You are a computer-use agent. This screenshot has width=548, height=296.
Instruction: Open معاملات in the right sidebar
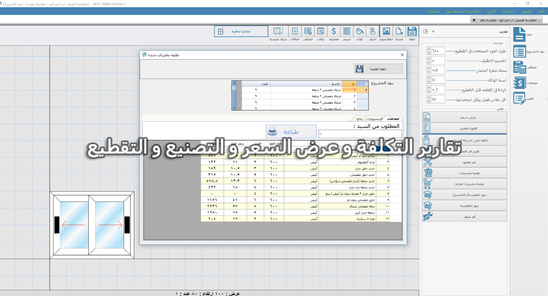520,83
